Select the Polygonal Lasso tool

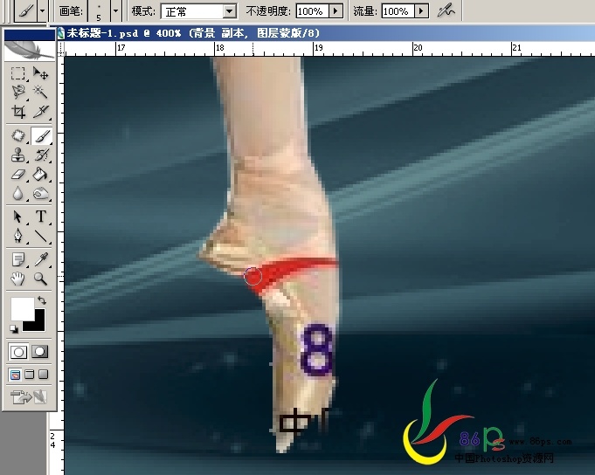18,93
